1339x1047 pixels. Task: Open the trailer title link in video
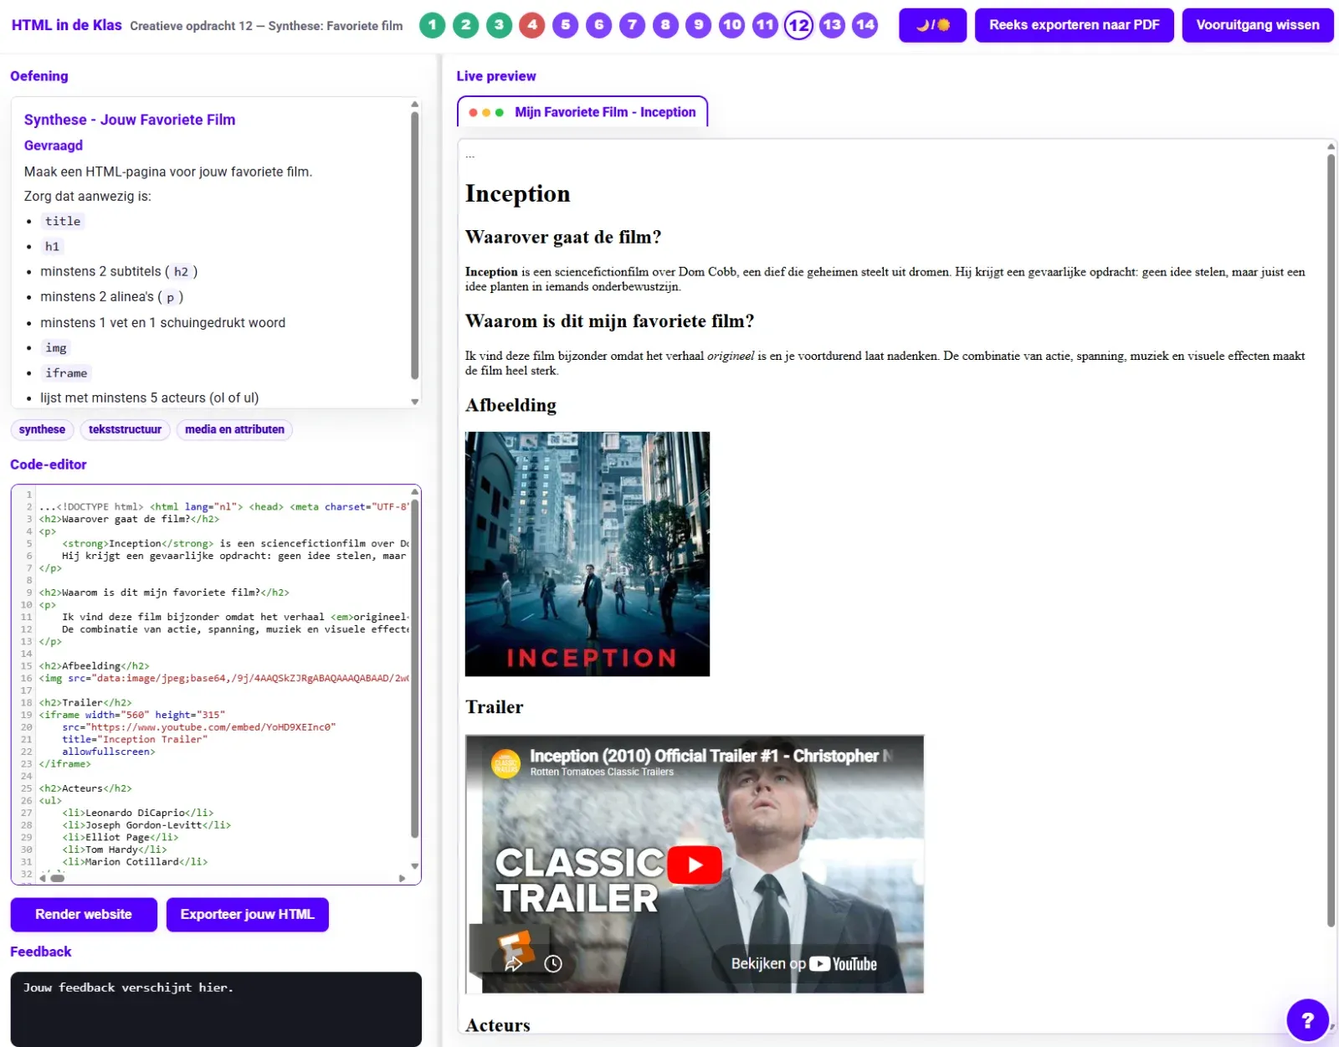coord(711,756)
